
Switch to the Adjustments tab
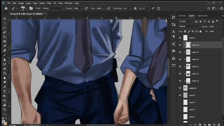pyautogui.click(x=202, y=16)
